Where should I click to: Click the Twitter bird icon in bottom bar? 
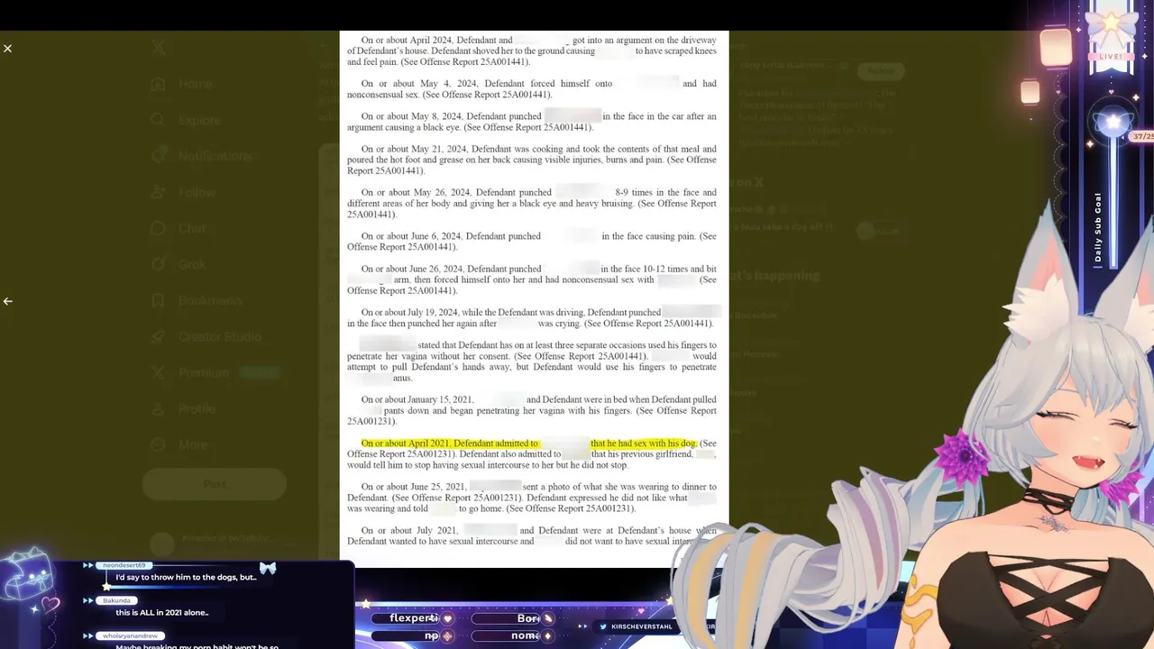(x=603, y=626)
